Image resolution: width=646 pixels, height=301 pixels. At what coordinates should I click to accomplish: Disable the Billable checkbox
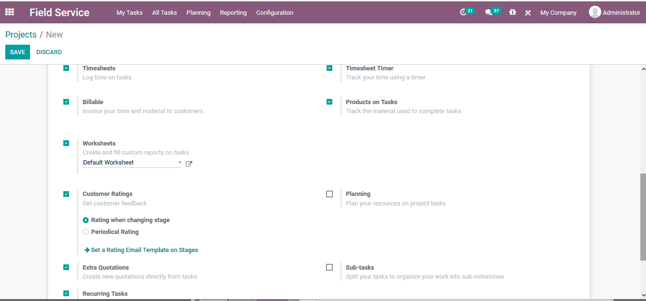point(66,102)
